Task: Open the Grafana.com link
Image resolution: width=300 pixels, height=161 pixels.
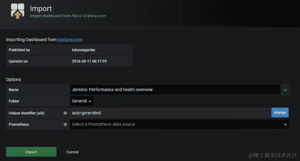Action: pos(70,40)
